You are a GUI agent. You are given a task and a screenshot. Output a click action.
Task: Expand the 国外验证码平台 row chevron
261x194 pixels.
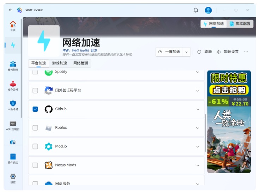[198, 91]
